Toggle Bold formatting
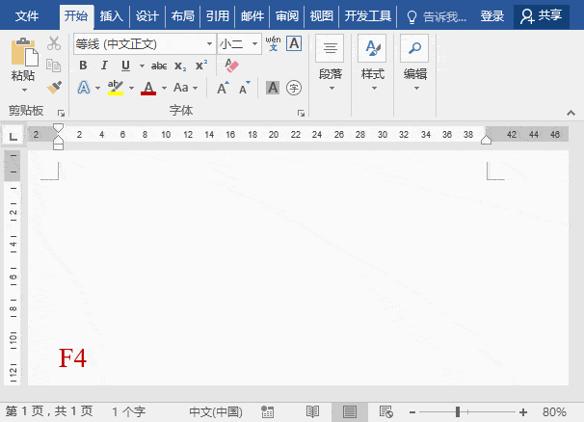 pos(83,66)
